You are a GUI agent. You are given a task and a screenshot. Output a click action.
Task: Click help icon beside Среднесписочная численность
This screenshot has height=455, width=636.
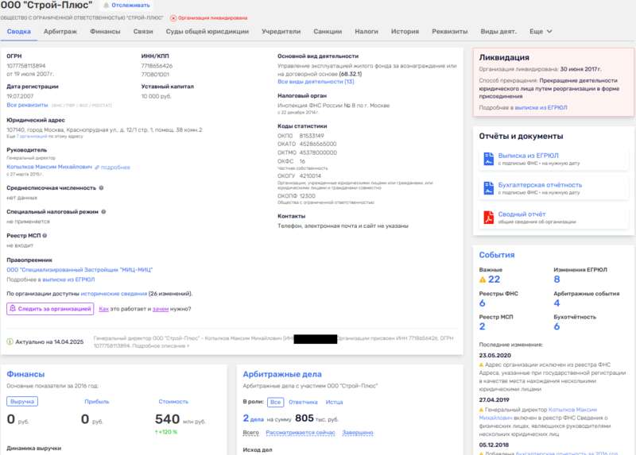[103, 188]
